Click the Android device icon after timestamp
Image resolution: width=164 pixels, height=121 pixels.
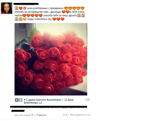tap(32, 115)
